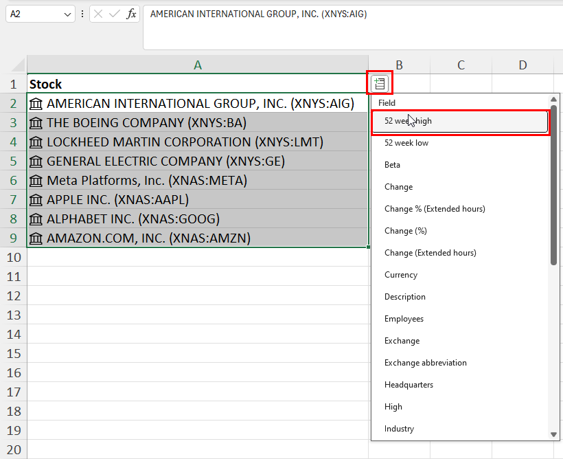The width and height of the screenshot is (563, 459).
Task: Click LOCKHEED MARTIN CORPORATION cell text
Action: click(185, 142)
